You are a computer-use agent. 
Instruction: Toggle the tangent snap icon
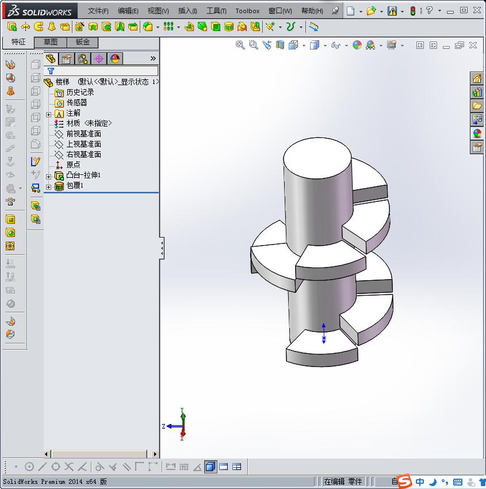click(x=99, y=467)
